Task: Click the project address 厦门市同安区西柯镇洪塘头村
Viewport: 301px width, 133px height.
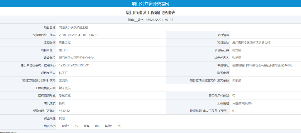Action: pos(251,43)
